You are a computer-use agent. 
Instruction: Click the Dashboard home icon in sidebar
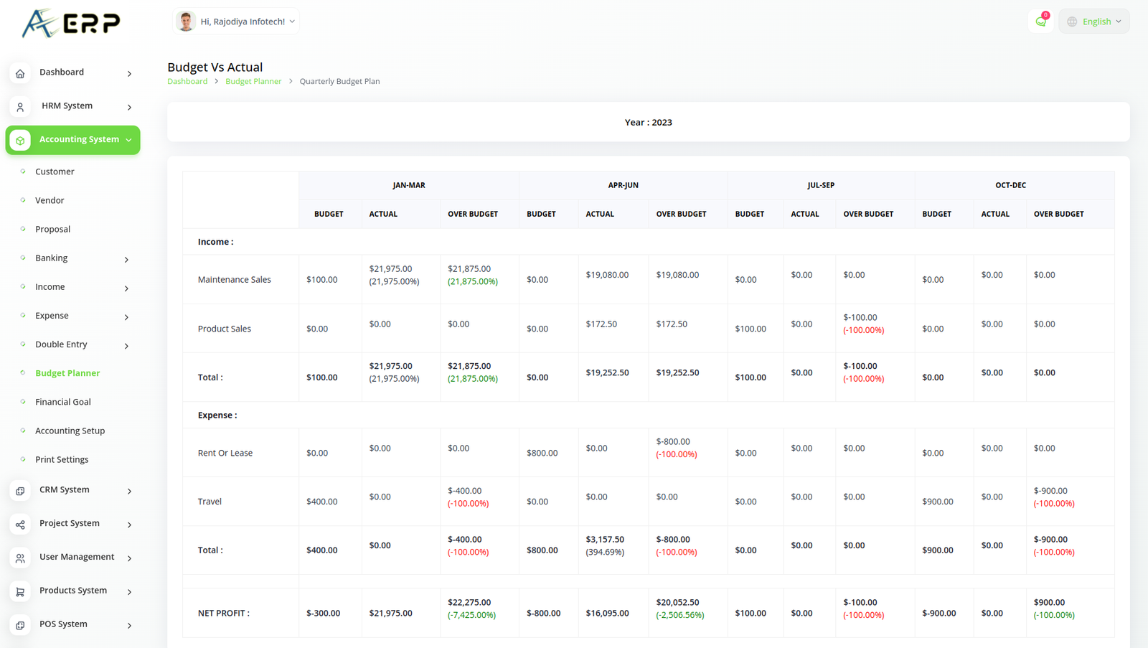point(20,73)
